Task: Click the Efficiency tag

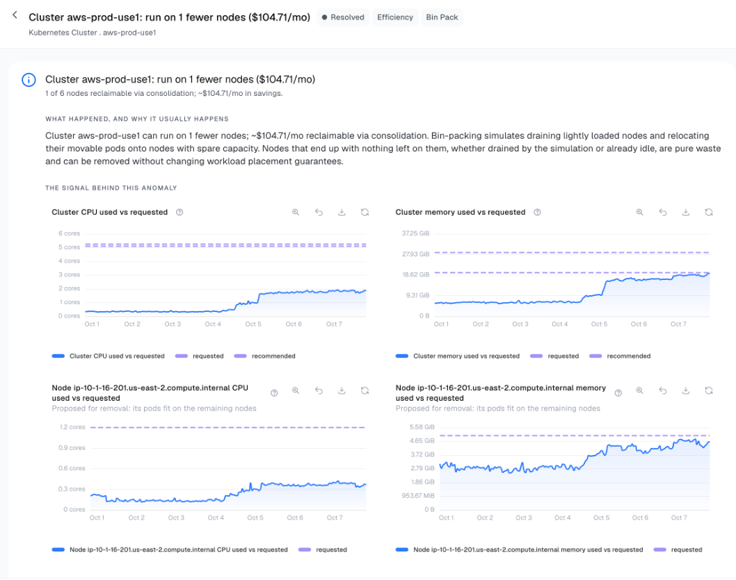Action: (x=395, y=17)
